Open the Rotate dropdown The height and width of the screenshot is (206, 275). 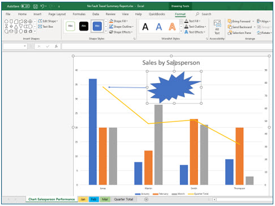click(264, 33)
